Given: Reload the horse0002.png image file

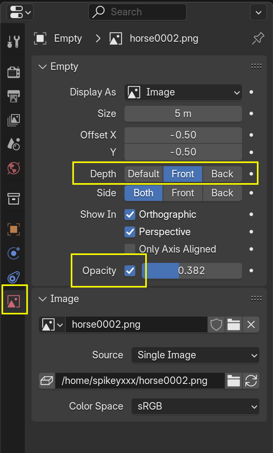Looking at the screenshot, I should [251, 381].
